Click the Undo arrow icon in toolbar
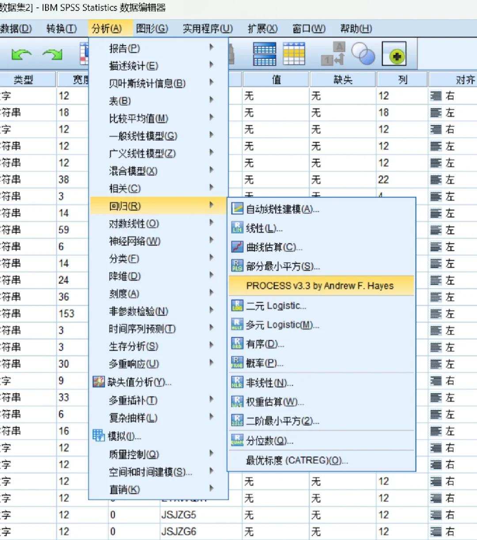477x540 pixels. (21, 54)
